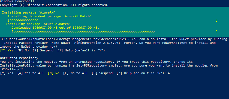This screenshot has height=99, width=229.
Task: Choose highlighted "[Y] Yes" in NuGet prompt
Action: click(x=7, y=50)
